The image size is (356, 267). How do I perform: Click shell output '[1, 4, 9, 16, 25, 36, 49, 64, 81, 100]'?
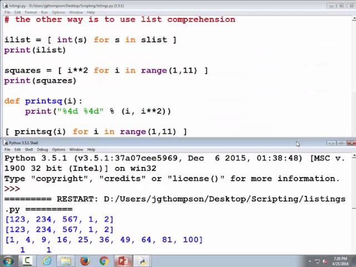104,240
